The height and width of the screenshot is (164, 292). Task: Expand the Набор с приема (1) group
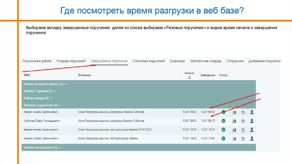(40, 91)
